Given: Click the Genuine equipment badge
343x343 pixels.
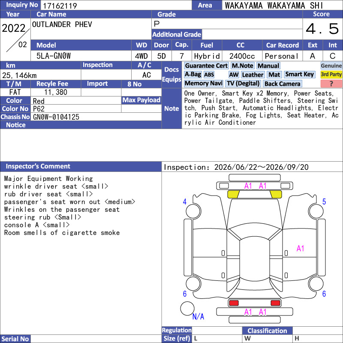Looking at the screenshot, I should (331, 66).
